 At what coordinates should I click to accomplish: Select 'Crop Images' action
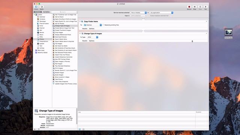[59, 33]
